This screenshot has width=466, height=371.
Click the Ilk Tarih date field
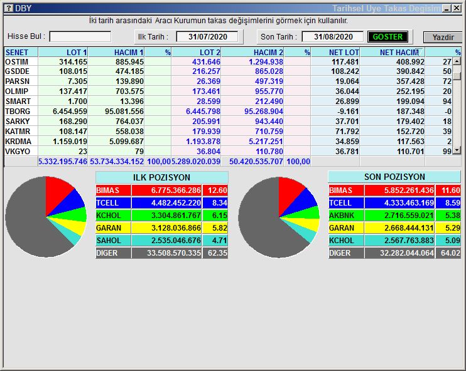point(207,37)
